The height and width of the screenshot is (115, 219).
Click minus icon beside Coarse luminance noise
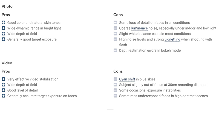[115, 28]
